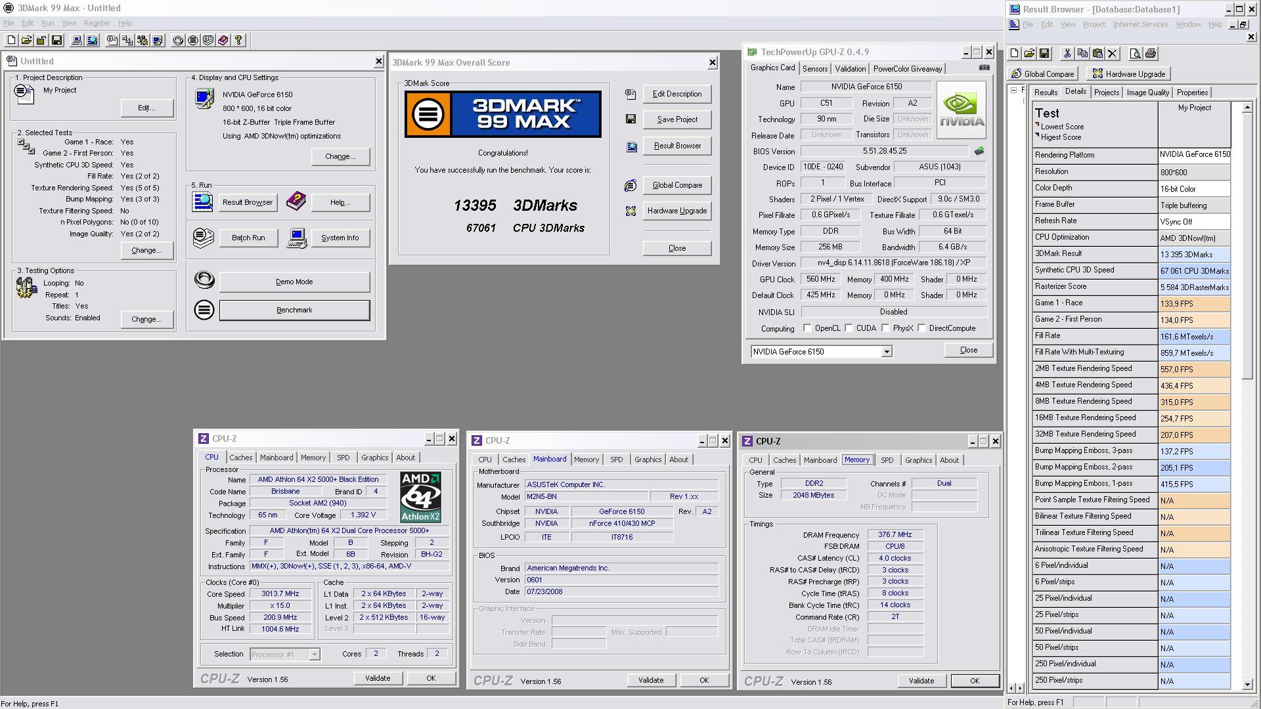Click Global Compare button in Result Browser toolbar
Image resolution: width=1261 pixels, height=709 pixels.
pos(1043,74)
